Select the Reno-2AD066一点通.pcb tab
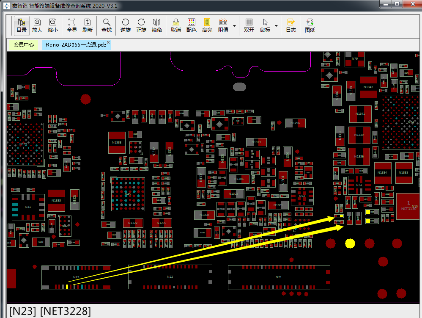 (76, 45)
